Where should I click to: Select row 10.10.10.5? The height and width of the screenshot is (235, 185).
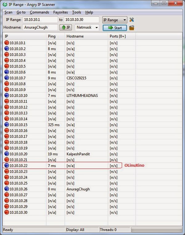click(x=92, y=66)
